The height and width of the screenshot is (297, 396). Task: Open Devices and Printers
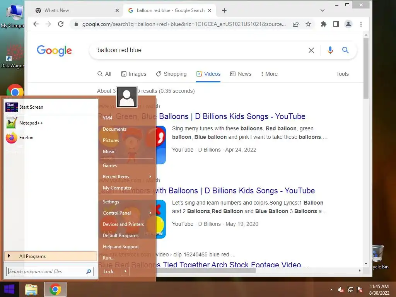pyautogui.click(x=123, y=224)
